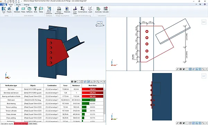
Task: Toggle highlighted display mode in 3D view toolbar
Action: pyautogui.click(x=88, y=81)
